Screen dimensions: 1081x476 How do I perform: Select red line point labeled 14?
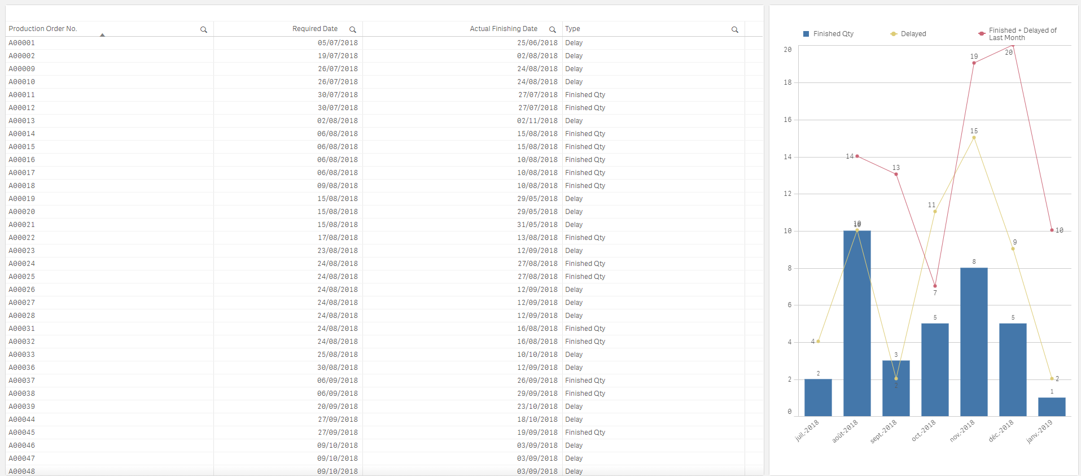[857, 156]
